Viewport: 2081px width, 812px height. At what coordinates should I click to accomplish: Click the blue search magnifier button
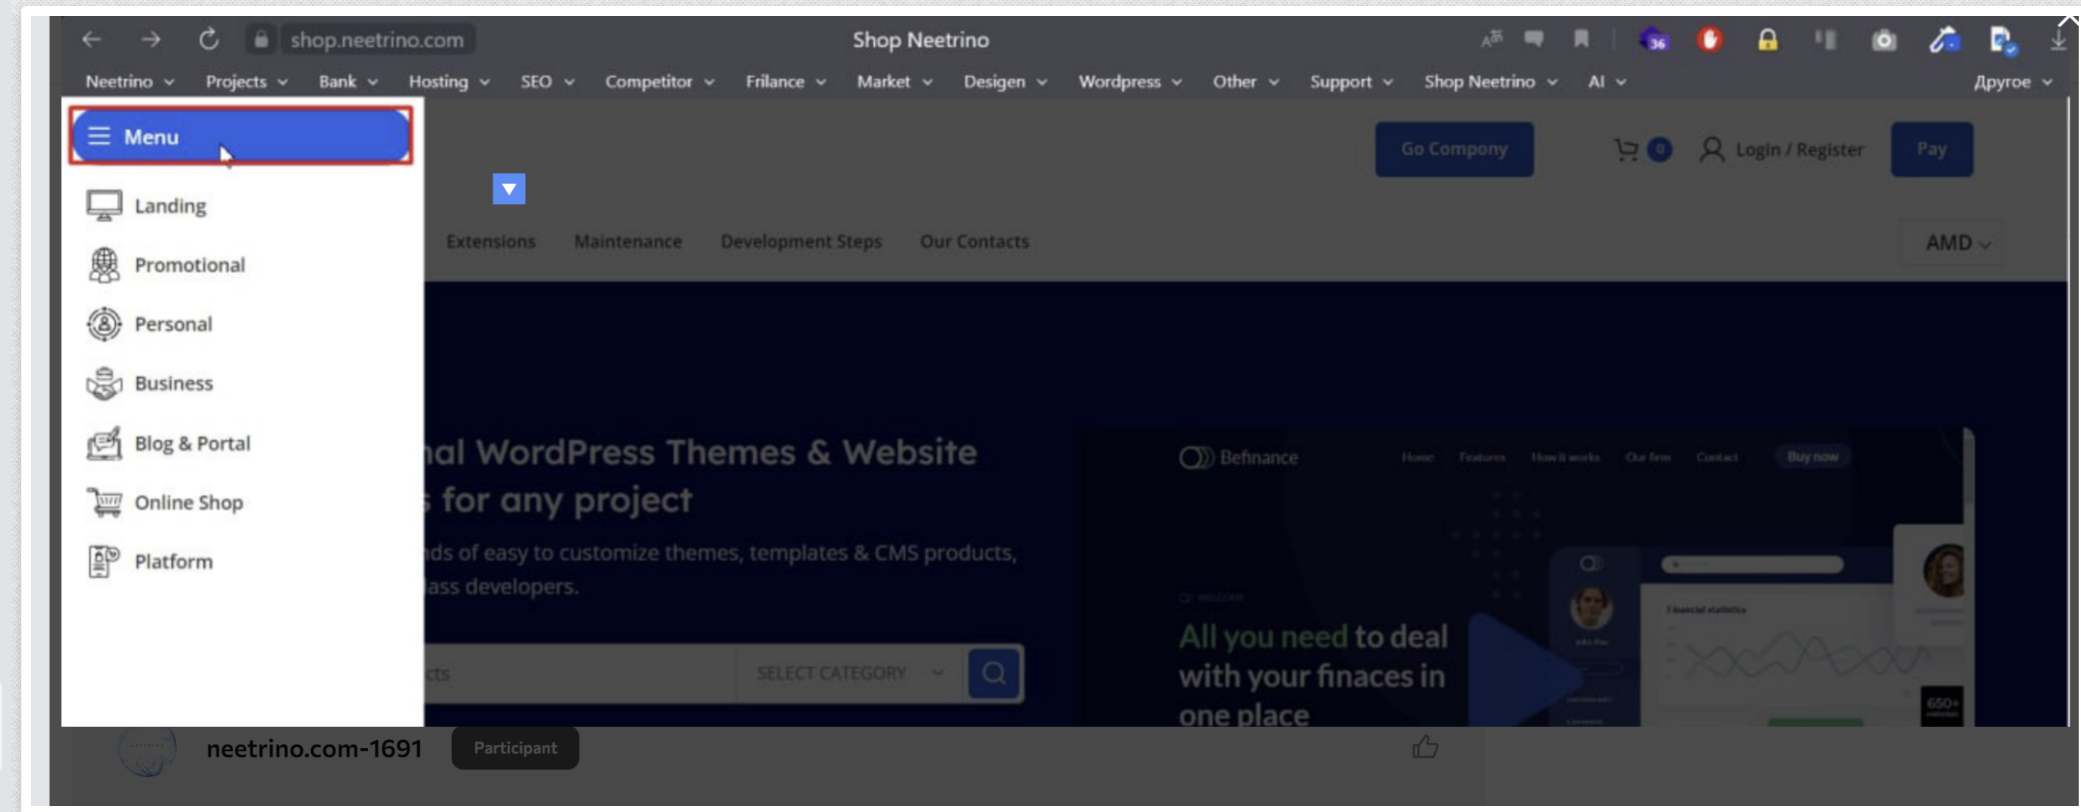[x=993, y=672]
